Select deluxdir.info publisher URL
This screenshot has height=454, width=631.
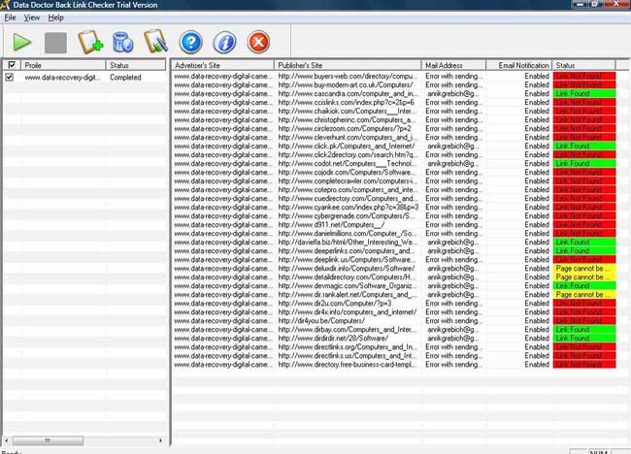pyautogui.click(x=347, y=269)
